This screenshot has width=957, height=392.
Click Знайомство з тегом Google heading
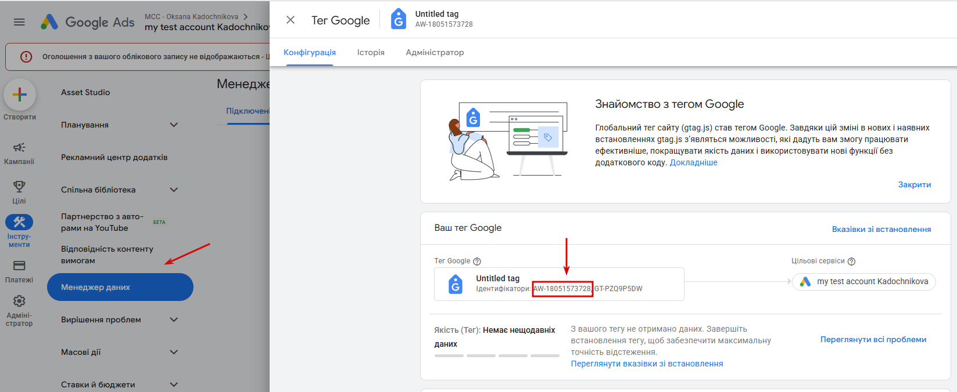click(x=669, y=104)
